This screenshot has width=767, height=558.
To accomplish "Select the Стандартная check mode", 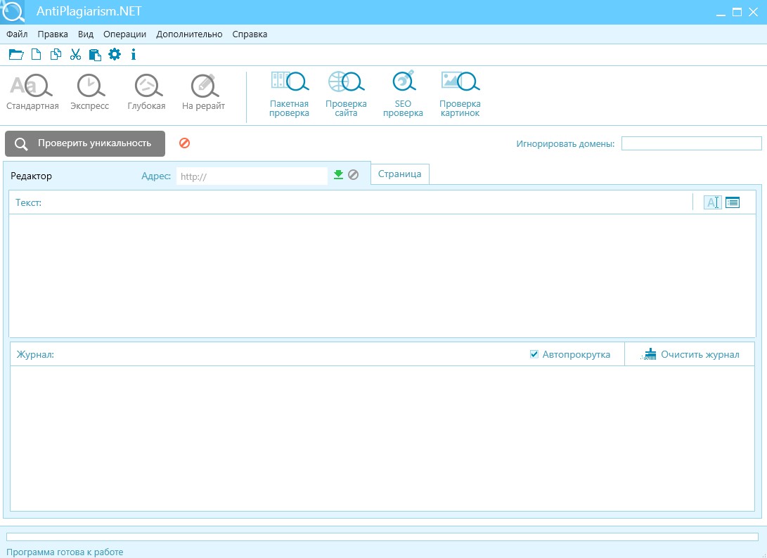I will pos(32,93).
